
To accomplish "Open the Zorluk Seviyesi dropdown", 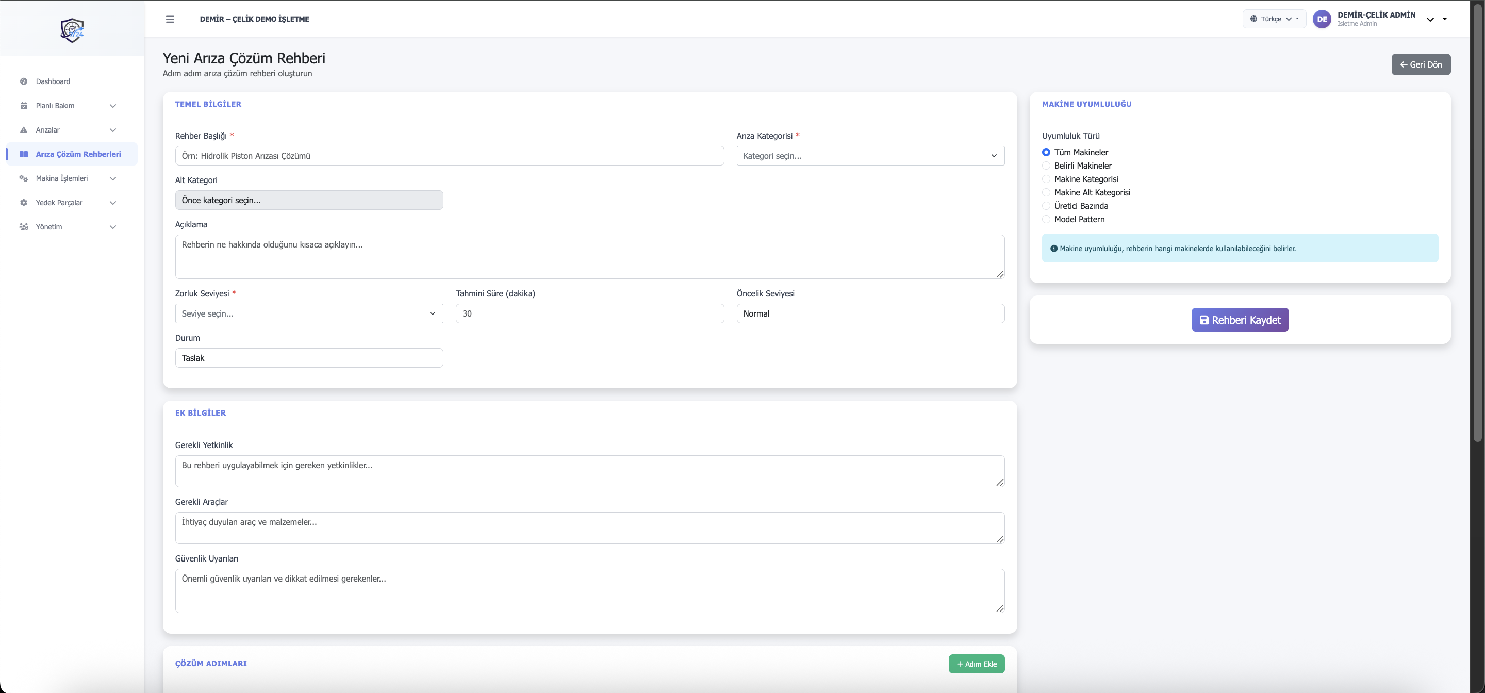I will click(308, 313).
